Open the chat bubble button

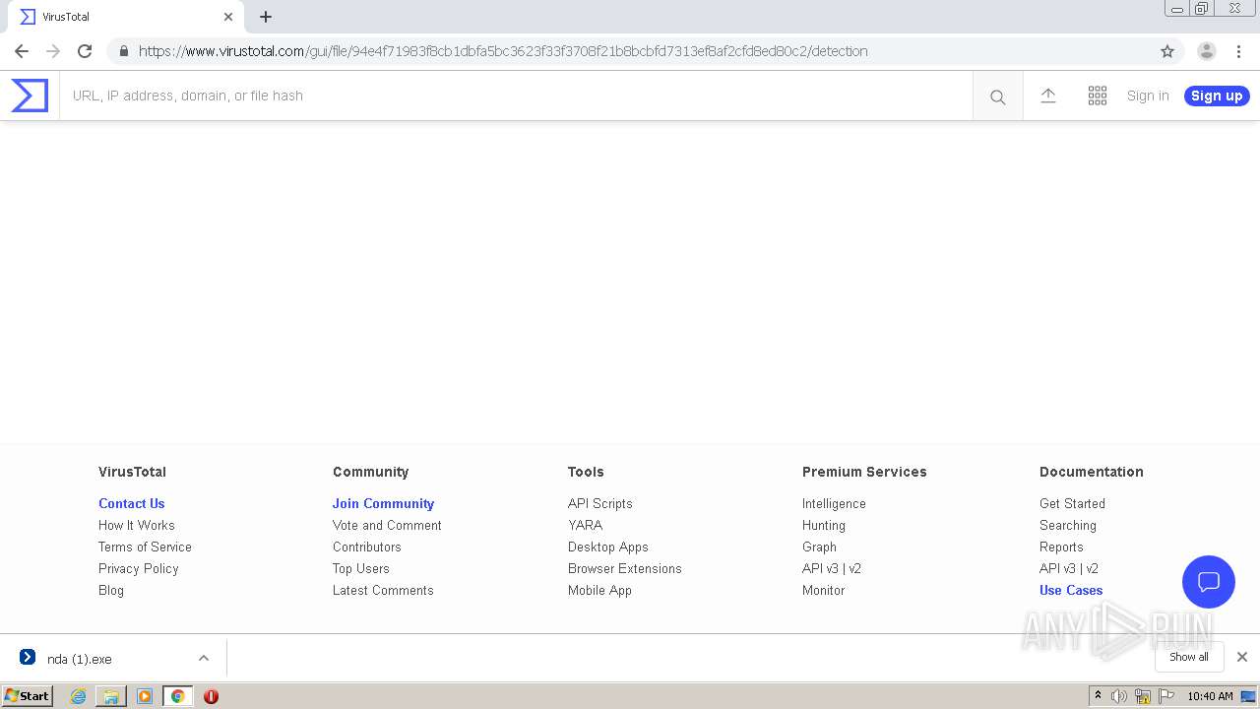coord(1209,581)
